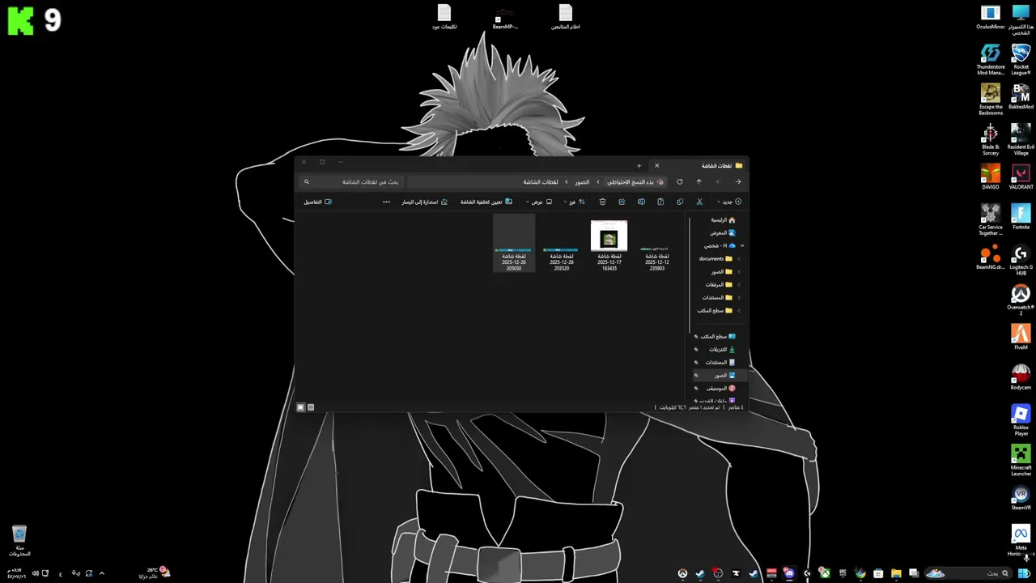Open the Rocket League desktop icon
Image resolution: width=1036 pixels, height=583 pixels.
1021,59
